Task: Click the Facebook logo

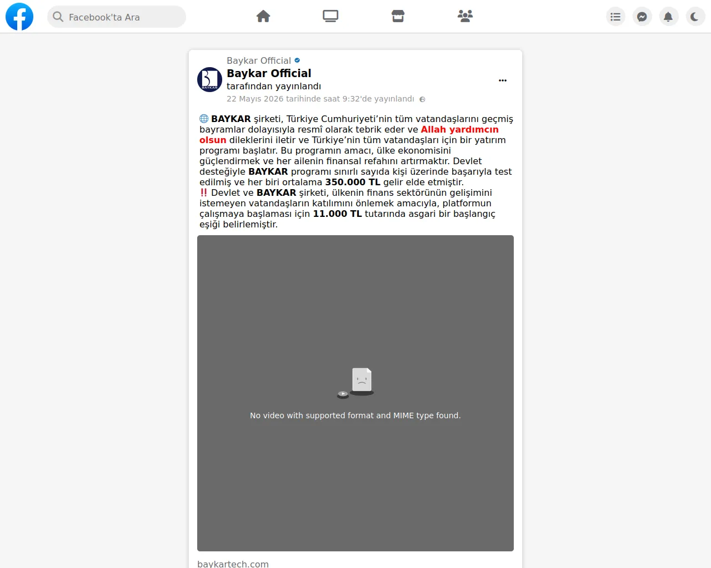Action: (19, 17)
